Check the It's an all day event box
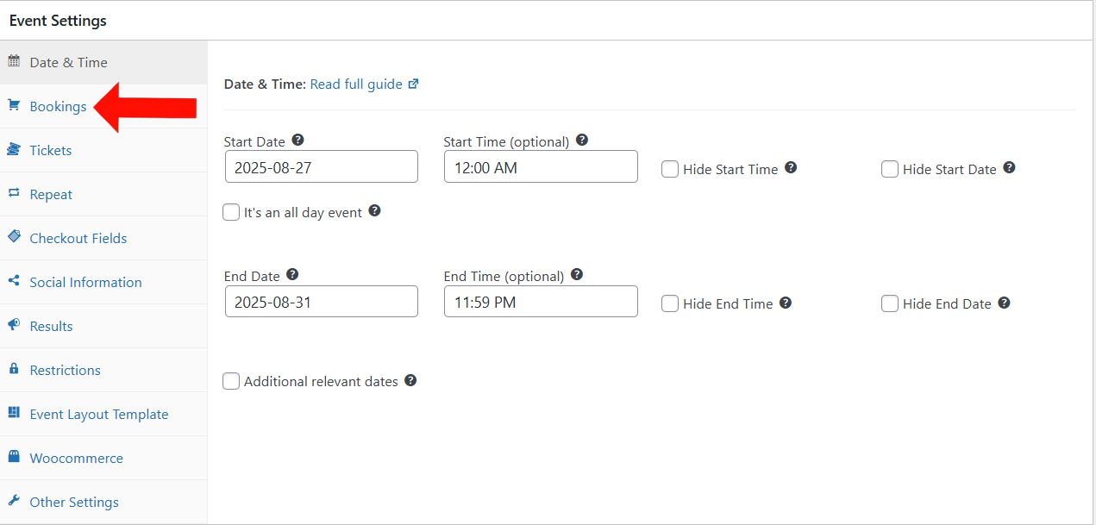Image resolution: width=1096 pixels, height=525 pixels. pyautogui.click(x=231, y=212)
